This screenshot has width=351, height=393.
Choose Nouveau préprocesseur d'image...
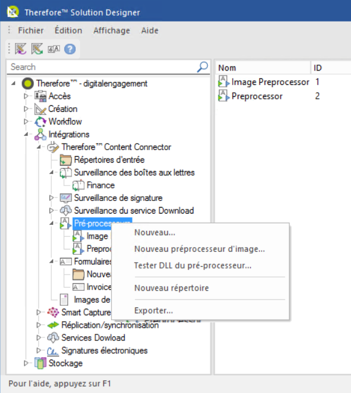(201, 249)
